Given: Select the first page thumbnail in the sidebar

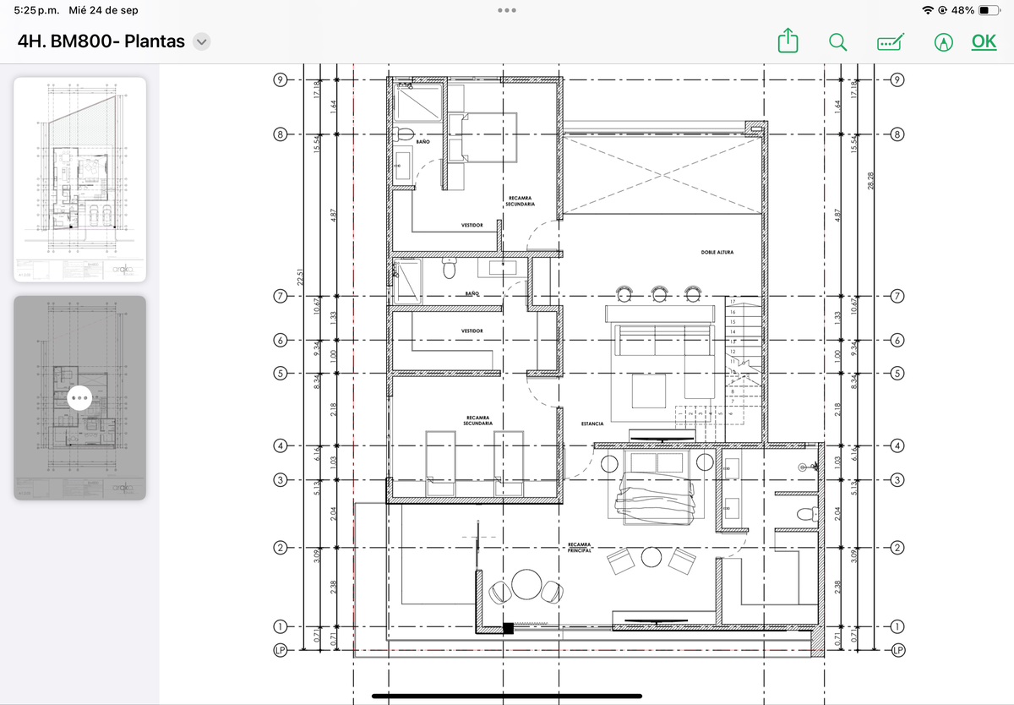Looking at the screenshot, I should pyautogui.click(x=79, y=179).
